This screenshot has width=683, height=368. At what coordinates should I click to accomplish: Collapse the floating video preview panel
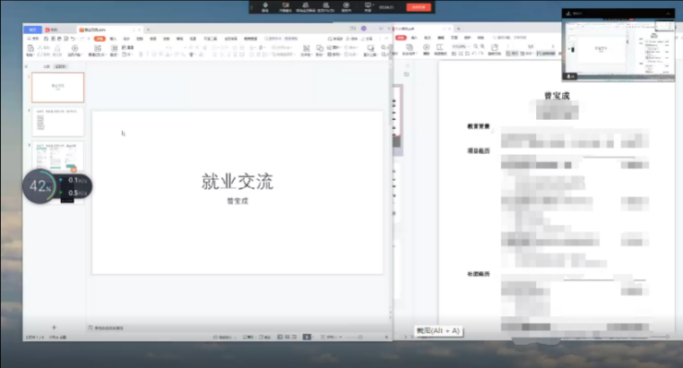[668, 14]
